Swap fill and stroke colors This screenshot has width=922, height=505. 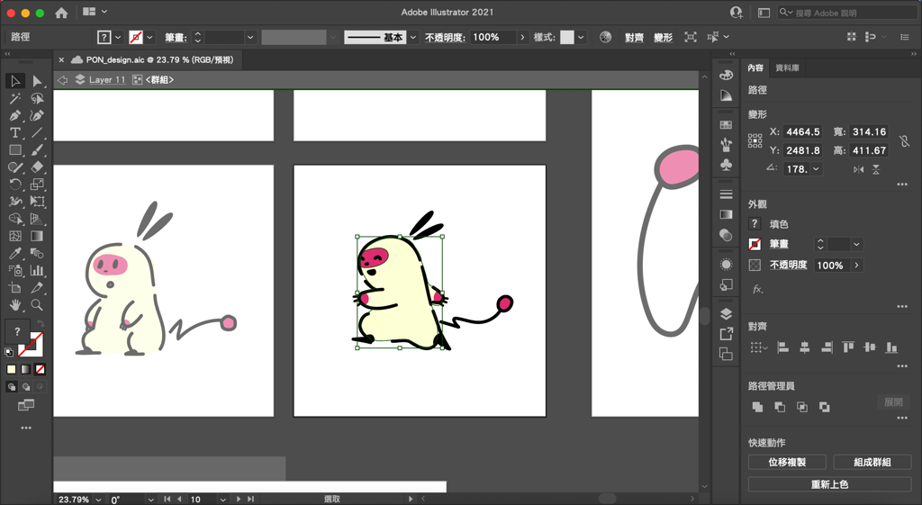40,325
